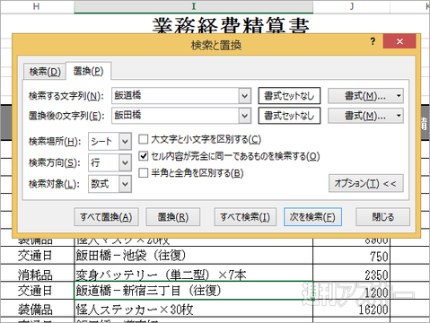
Task: Click the 業務経費精算書 title cell
Action: tap(231, 25)
